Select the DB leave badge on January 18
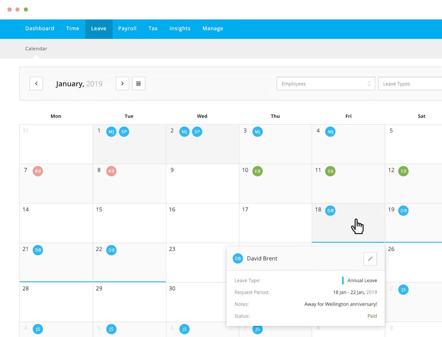Screen dimensions: 442x337 (330, 211)
